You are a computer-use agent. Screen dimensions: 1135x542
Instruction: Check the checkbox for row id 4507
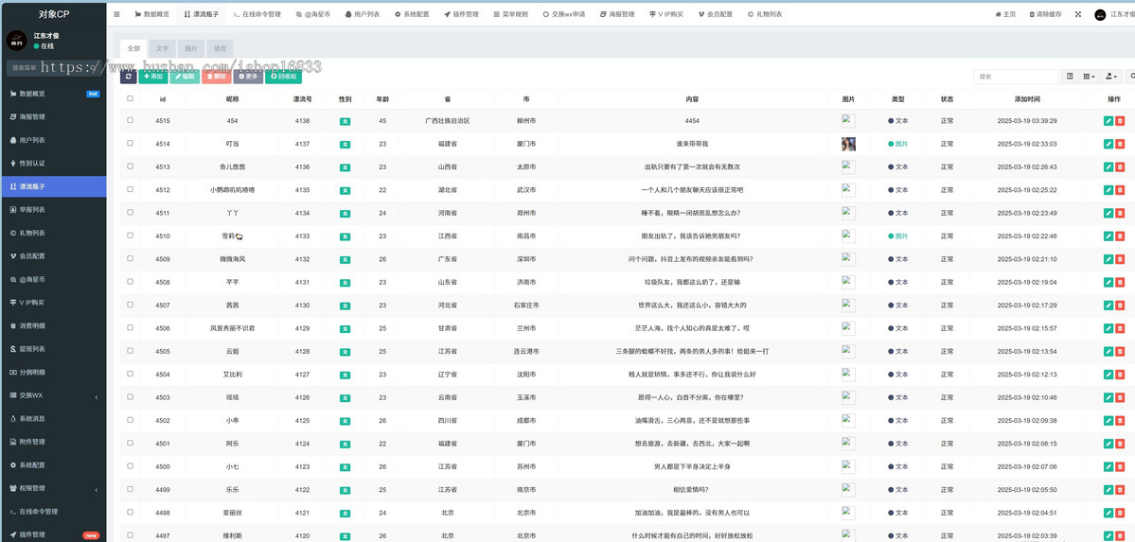point(131,305)
